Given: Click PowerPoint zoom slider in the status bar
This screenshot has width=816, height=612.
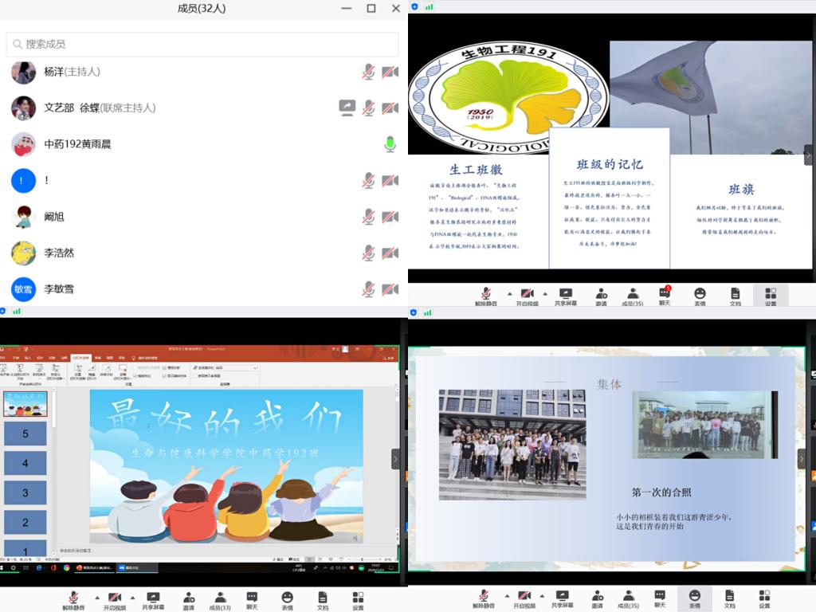Looking at the screenshot, I should coord(371,559).
